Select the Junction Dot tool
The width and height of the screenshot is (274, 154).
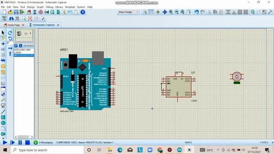point(3,44)
